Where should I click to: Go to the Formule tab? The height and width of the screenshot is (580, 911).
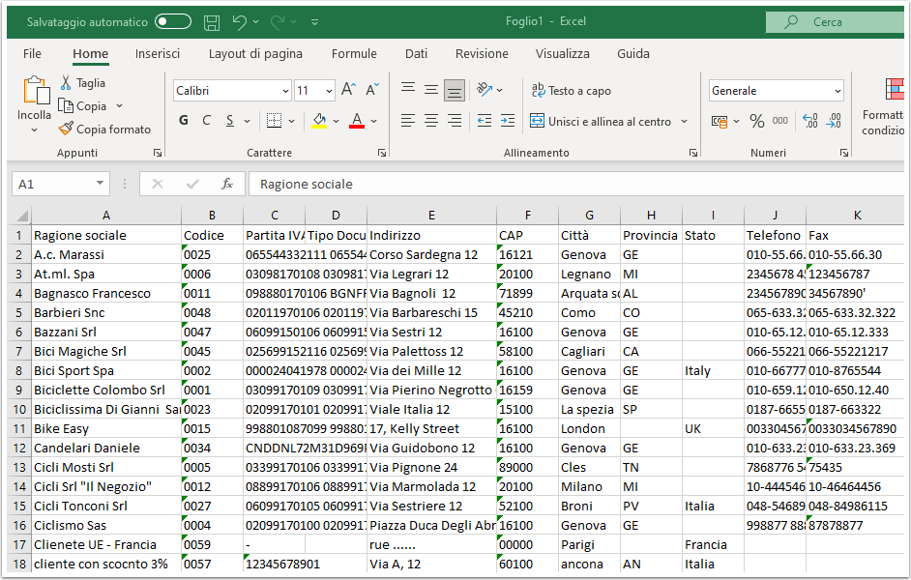pos(354,53)
